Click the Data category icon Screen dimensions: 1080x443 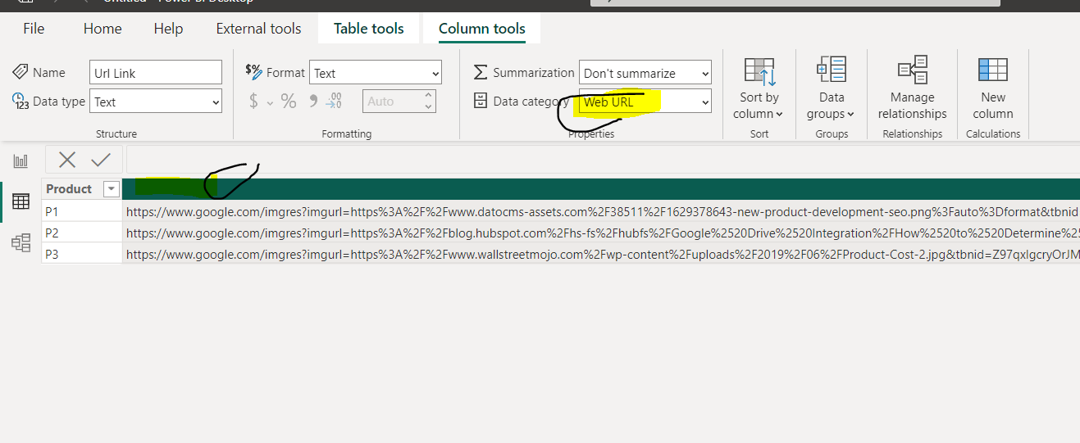click(x=481, y=102)
